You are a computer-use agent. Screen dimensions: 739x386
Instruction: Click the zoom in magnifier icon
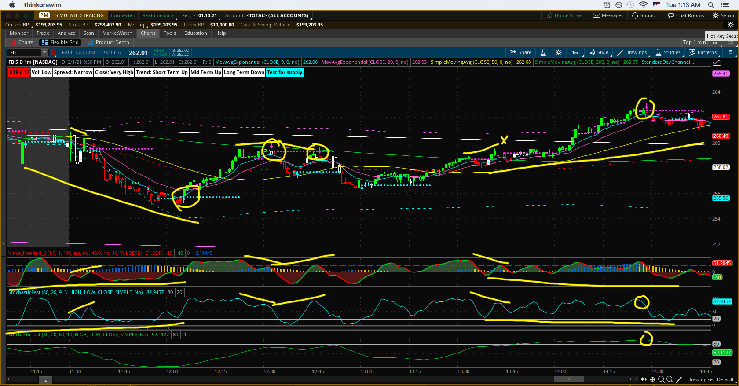click(661, 379)
